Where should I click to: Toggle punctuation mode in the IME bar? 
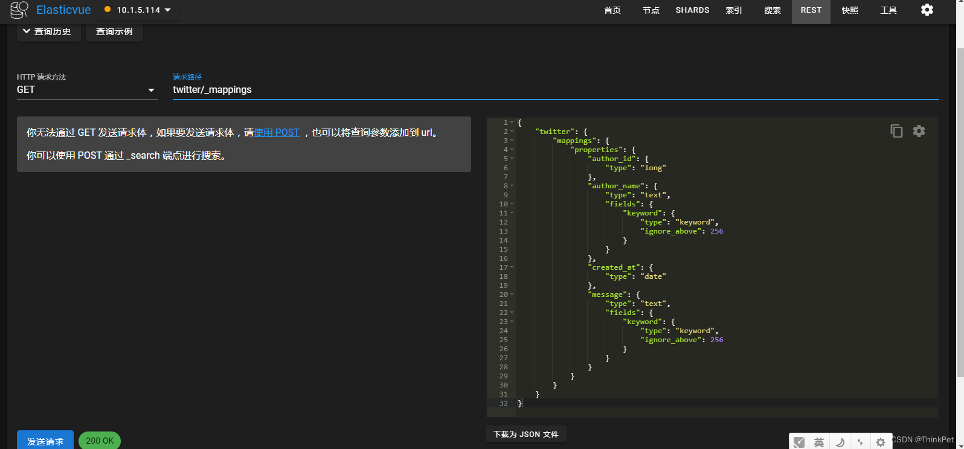pos(860,442)
